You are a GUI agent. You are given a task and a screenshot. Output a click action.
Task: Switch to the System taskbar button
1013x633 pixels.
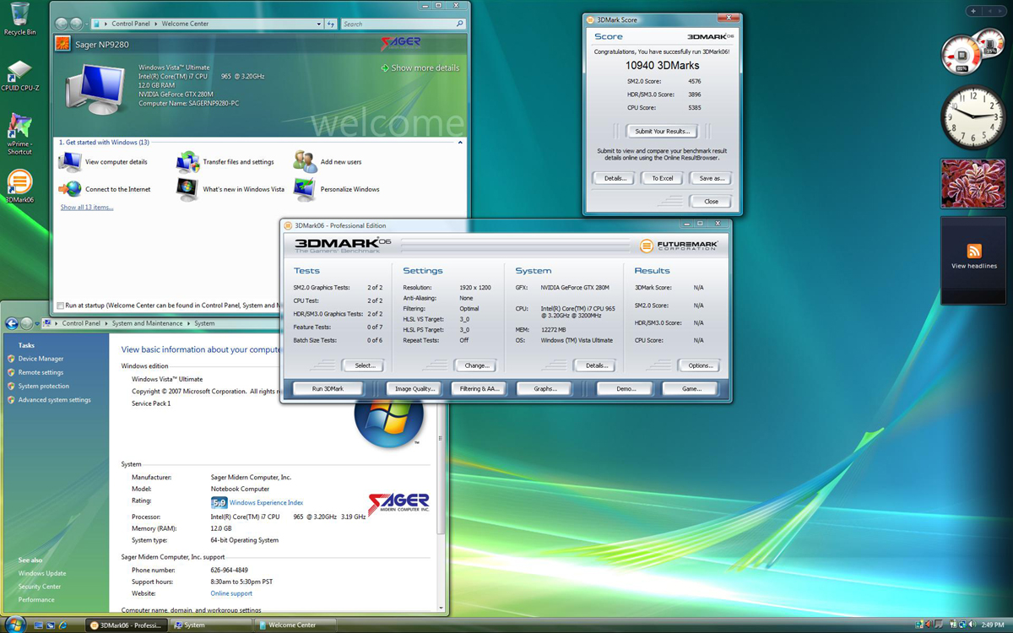[x=211, y=625]
